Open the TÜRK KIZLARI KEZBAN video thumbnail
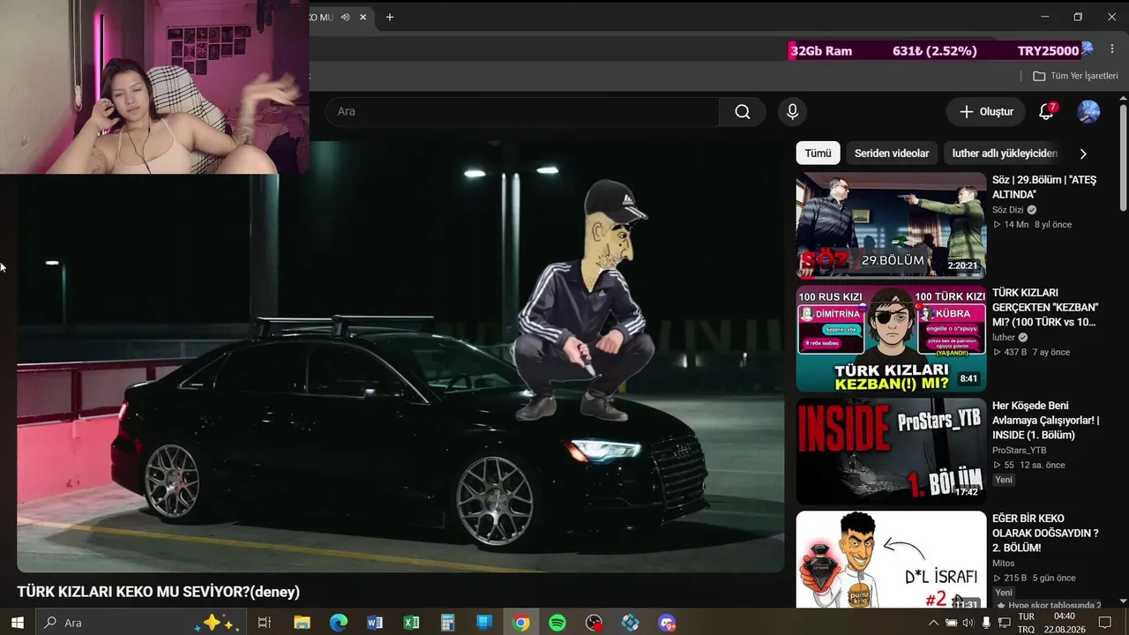The height and width of the screenshot is (635, 1129). [x=891, y=339]
